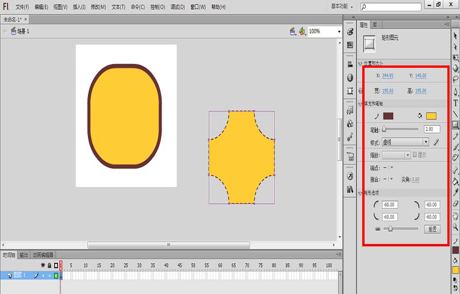Open the Motion Presets panel icon
Viewport: 460px width, 294px height.
coord(350,137)
